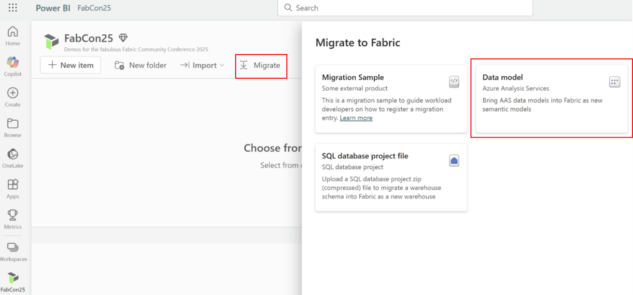Viewport: 633px width, 295px height.
Task: Click the premium diamond icon beside FabCon25
Action: click(x=123, y=38)
